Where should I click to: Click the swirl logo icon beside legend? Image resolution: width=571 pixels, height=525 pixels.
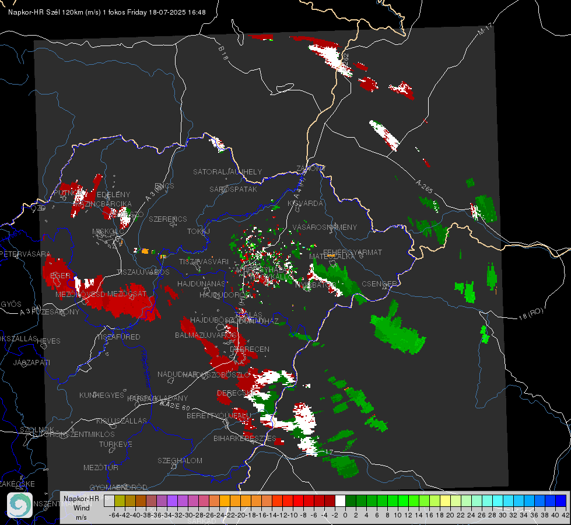point(20,505)
